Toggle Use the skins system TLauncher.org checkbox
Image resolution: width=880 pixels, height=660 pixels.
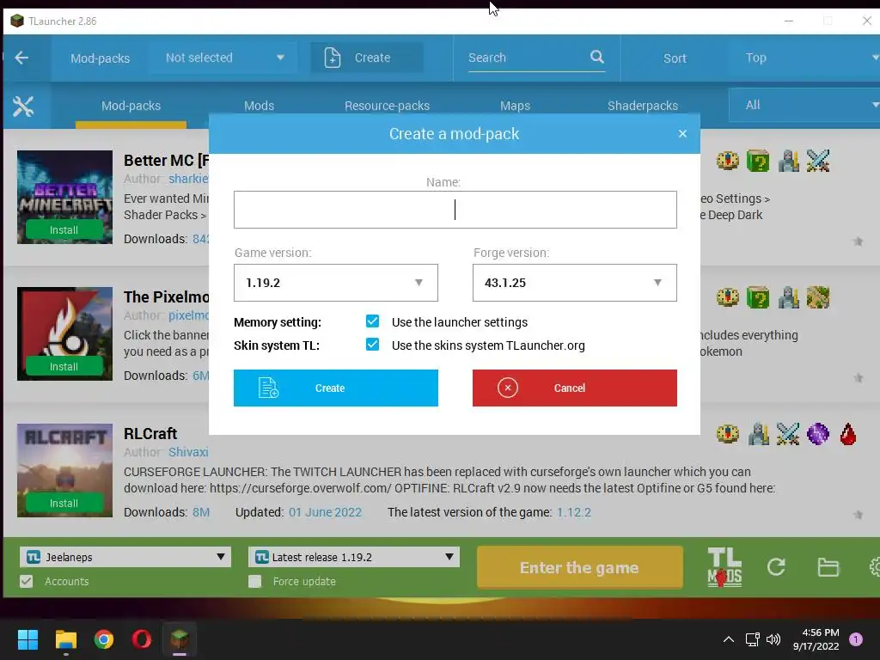point(372,344)
